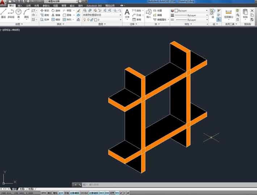The width and height of the screenshot is (257, 195).
Task: Toggle Lineweight (线宽) display in status bar
Action: tap(112, 193)
